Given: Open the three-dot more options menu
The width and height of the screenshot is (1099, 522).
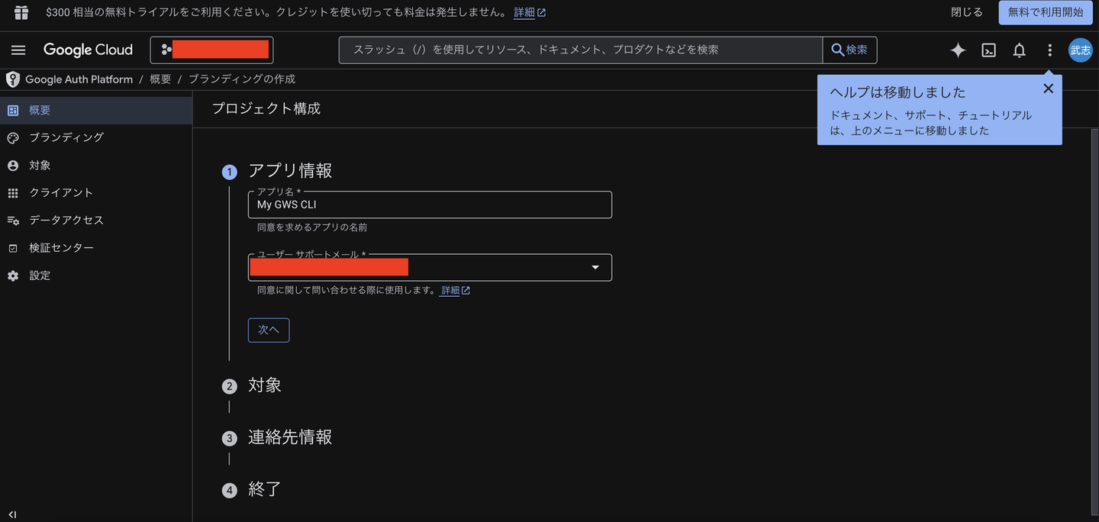Looking at the screenshot, I should [x=1049, y=50].
